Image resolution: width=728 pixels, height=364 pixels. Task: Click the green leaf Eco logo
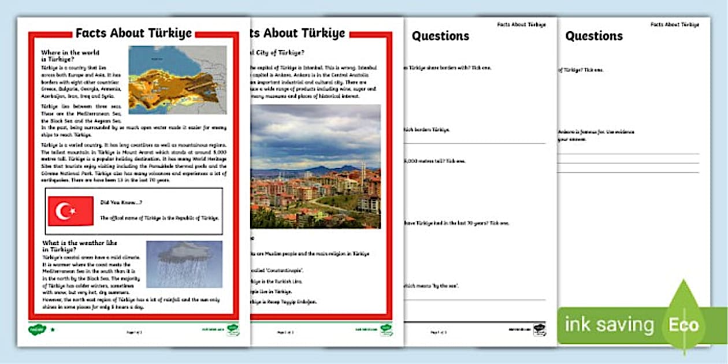tap(685, 317)
